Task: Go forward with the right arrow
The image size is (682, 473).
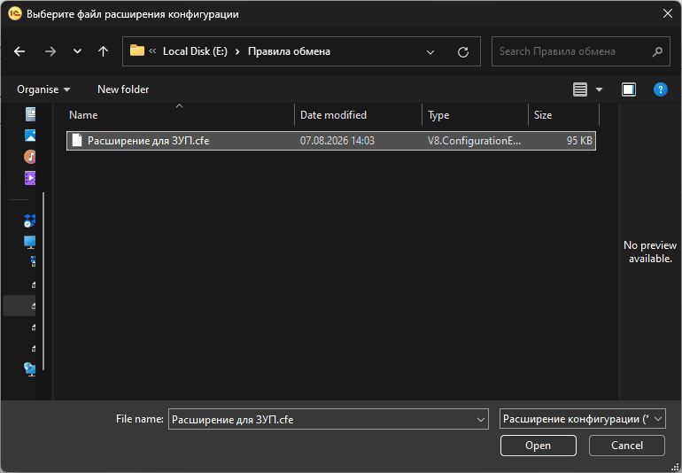Action: point(50,51)
